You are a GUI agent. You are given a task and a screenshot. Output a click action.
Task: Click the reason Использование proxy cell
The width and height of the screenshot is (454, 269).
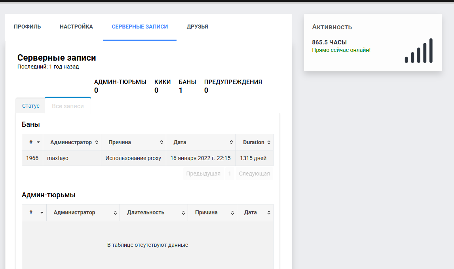(133, 158)
